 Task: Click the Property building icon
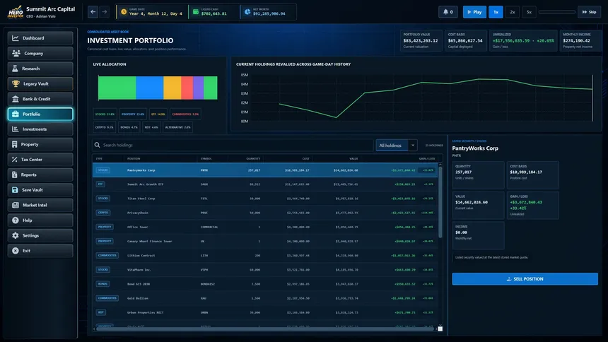click(x=14, y=144)
